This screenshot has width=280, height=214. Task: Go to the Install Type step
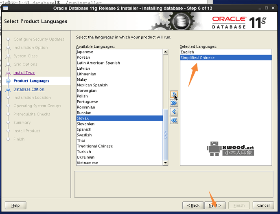click(x=24, y=73)
